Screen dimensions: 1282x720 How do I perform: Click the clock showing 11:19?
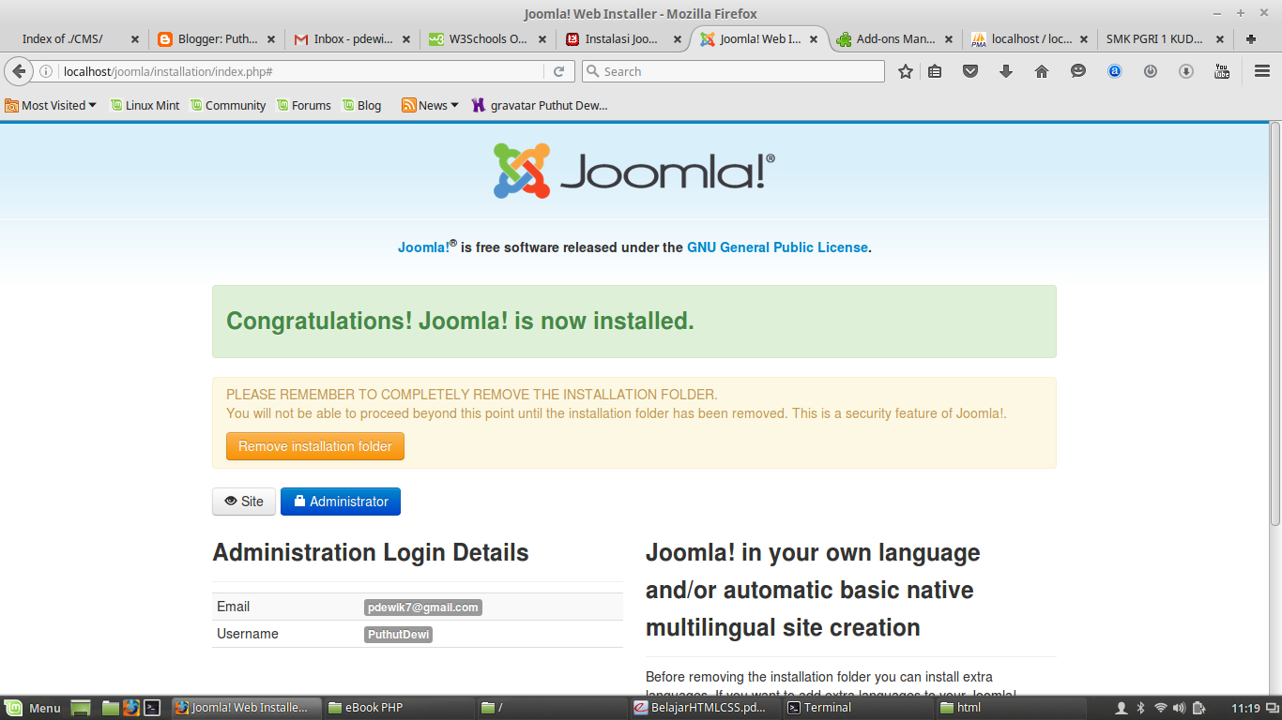1245,708
